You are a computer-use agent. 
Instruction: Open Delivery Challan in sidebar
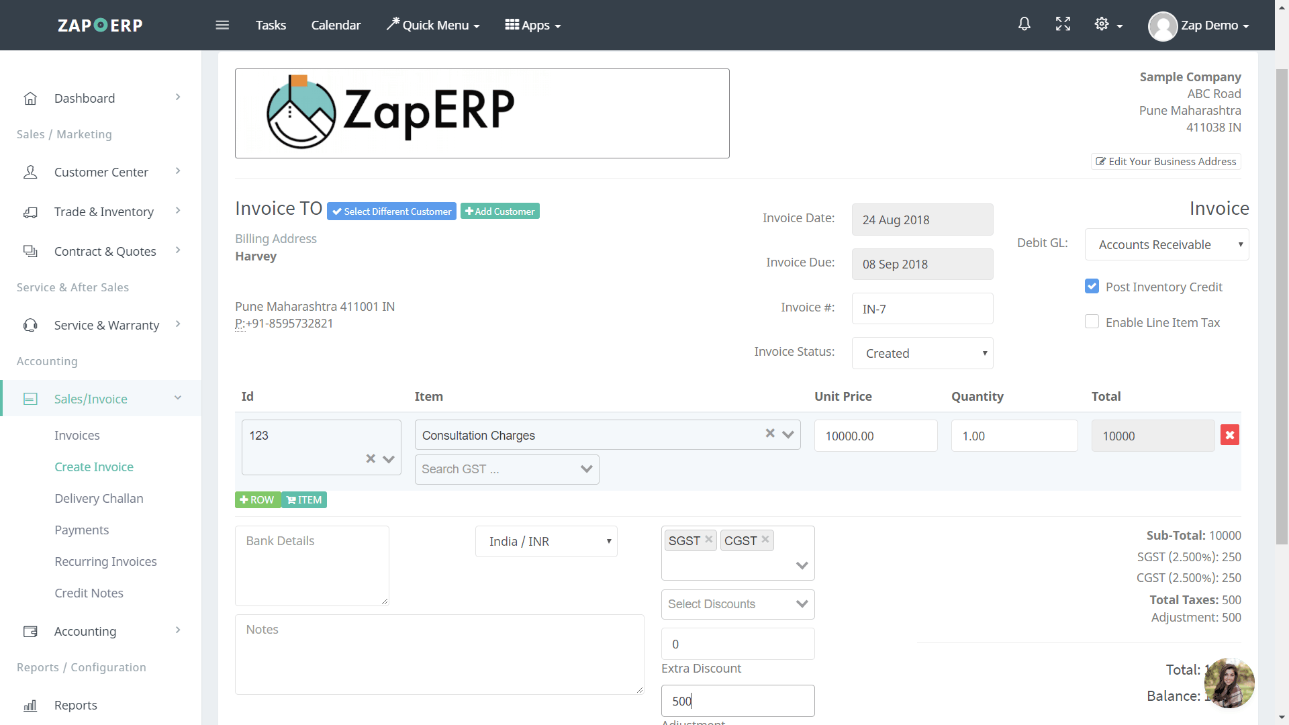pos(99,498)
